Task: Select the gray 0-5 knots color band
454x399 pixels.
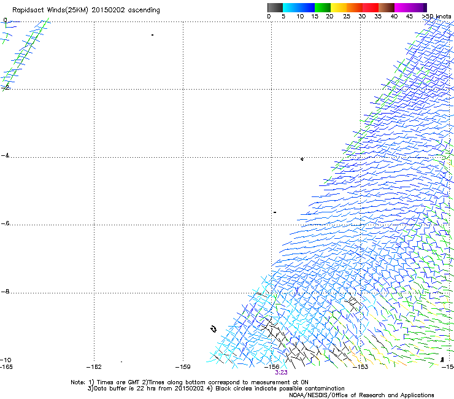Action: click(275, 7)
